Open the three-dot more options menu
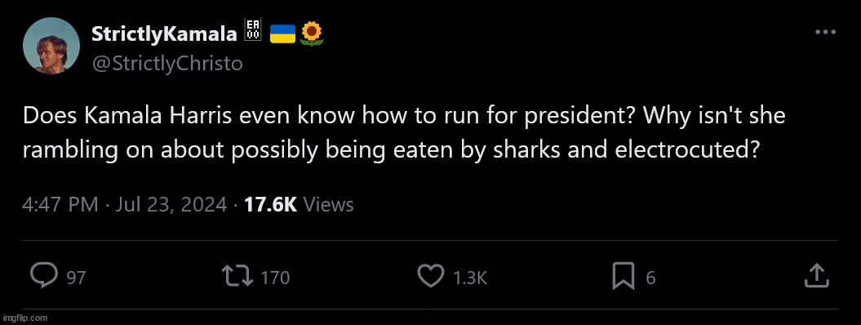 coord(825,33)
